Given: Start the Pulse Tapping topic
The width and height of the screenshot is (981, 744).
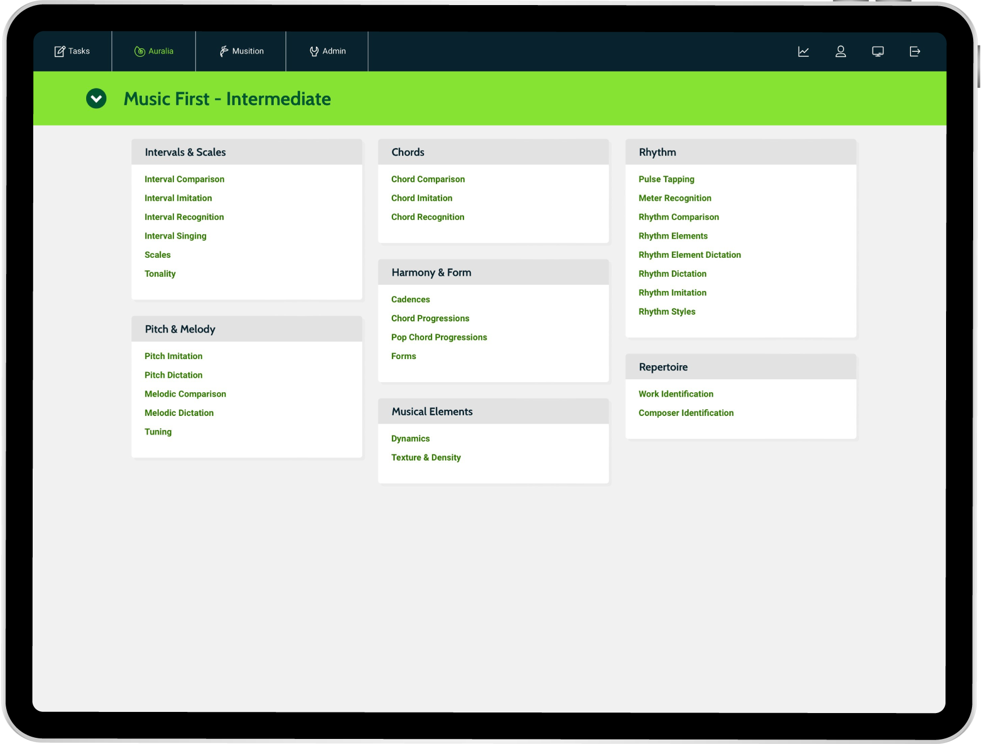Looking at the screenshot, I should click(666, 180).
